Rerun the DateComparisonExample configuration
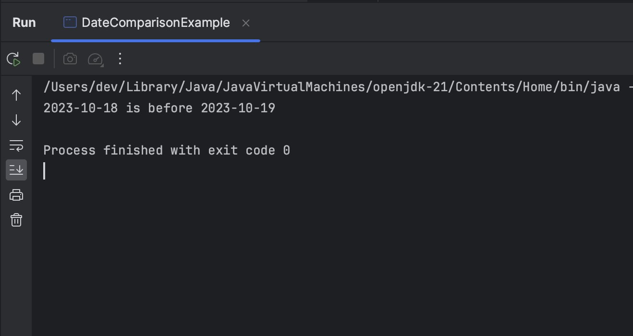The image size is (633, 336). (13, 59)
